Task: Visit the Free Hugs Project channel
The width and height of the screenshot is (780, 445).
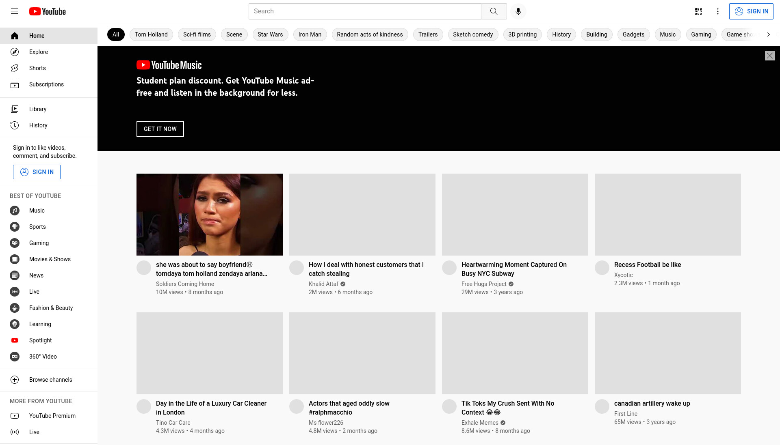Action: pyautogui.click(x=484, y=284)
